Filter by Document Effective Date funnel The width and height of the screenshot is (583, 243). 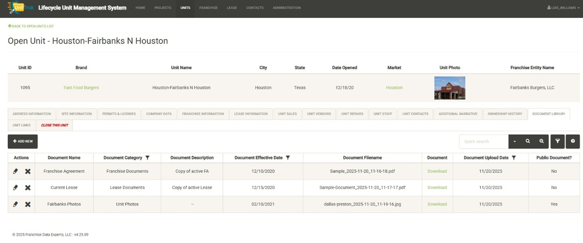(288, 158)
